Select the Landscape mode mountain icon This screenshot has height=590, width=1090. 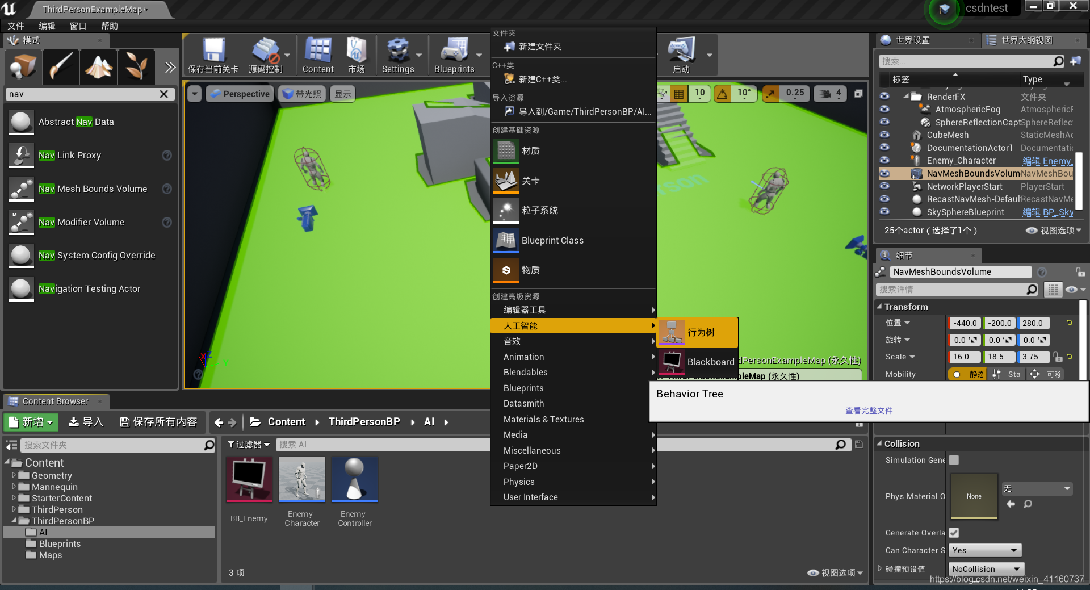point(98,67)
